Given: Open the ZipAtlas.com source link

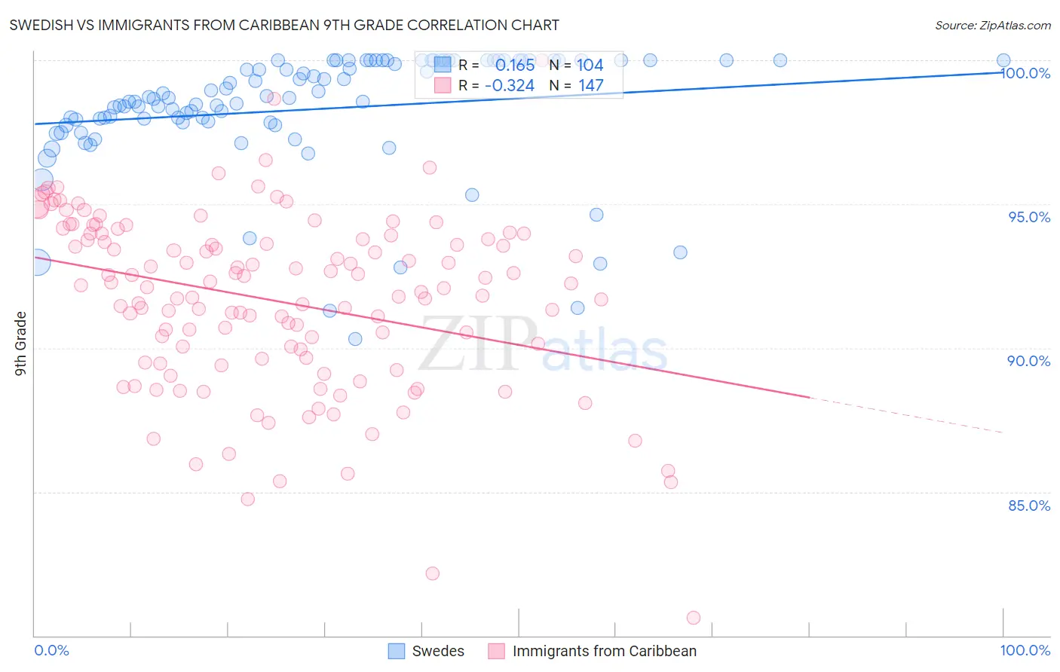Looking at the screenshot, I should click(993, 26).
